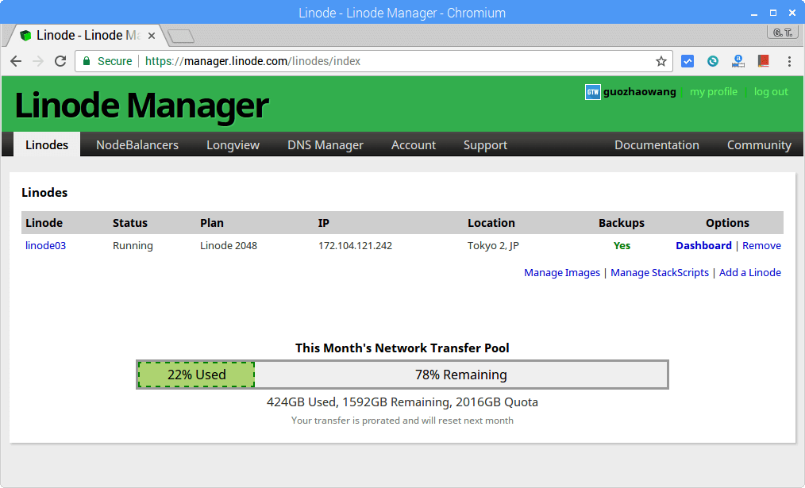Click the 22% Used transfer bar segment

pos(195,374)
